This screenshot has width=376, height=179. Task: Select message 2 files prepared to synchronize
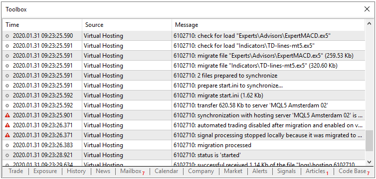[225, 76]
